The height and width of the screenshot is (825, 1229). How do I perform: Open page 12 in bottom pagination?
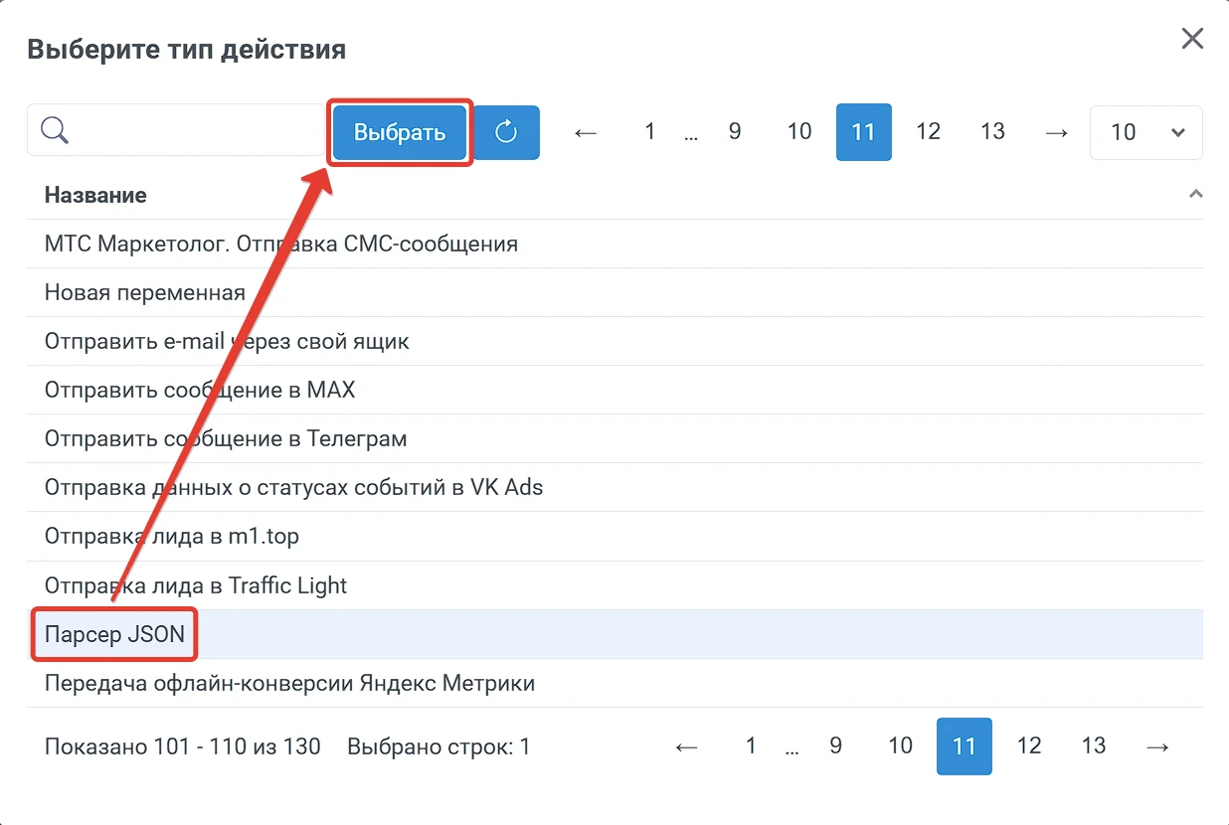(1029, 745)
